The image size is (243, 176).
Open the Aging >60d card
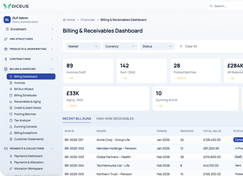pos(106,98)
